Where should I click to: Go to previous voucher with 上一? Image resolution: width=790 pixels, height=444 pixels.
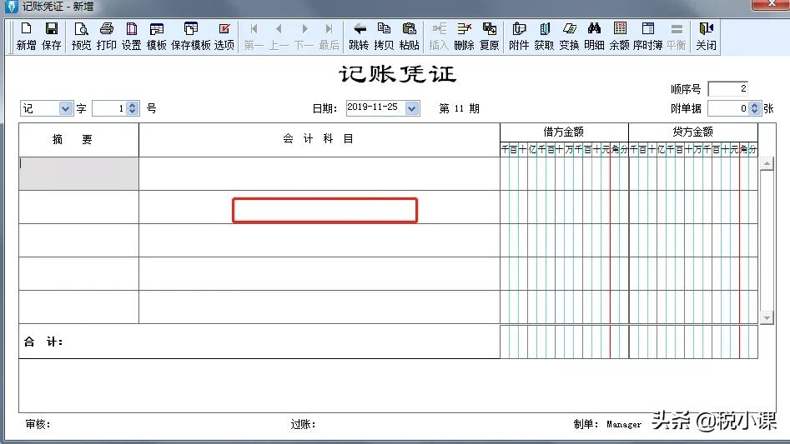coord(279,36)
